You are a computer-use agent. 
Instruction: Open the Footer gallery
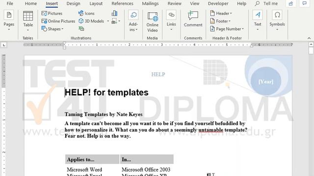(220, 21)
